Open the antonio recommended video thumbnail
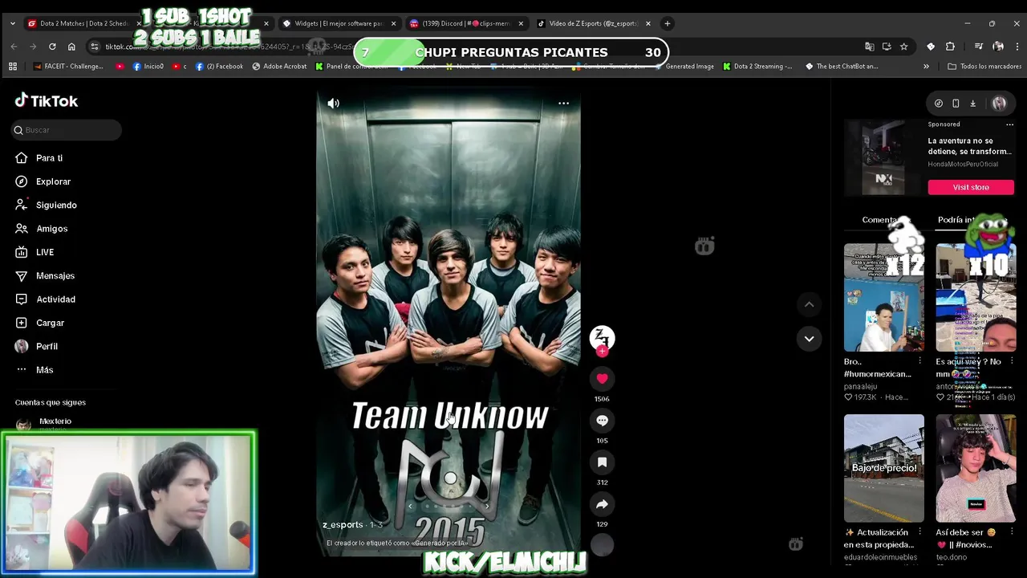Screen dimensions: 1027x578 click(x=976, y=298)
